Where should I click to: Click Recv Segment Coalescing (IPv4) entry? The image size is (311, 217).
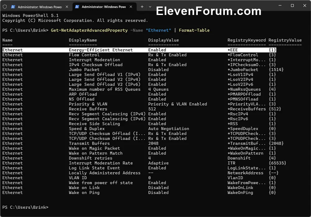(107, 114)
